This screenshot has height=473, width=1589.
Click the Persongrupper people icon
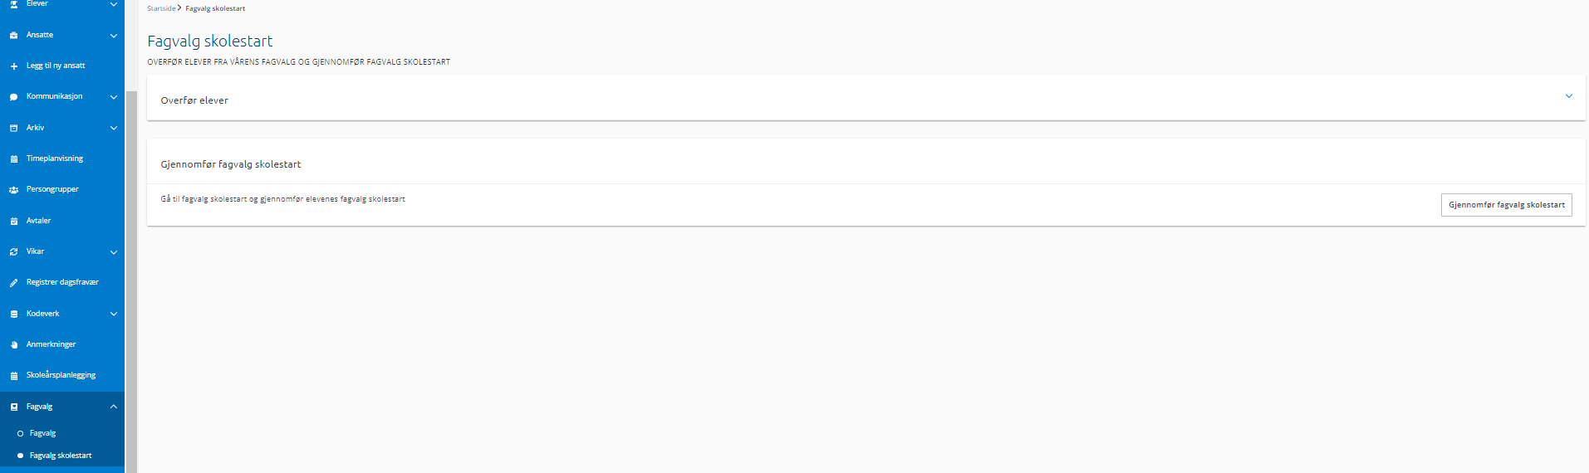pyautogui.click(x=13, y=190)
